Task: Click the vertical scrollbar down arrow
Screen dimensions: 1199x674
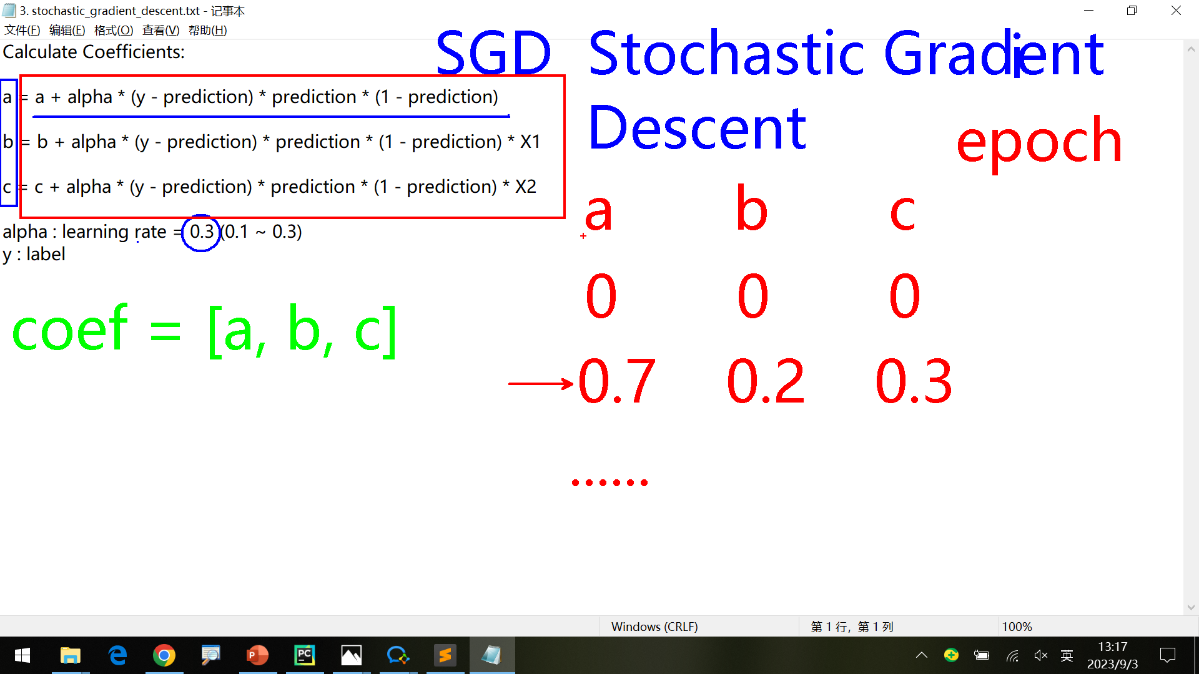Action: pos(1191,607)
